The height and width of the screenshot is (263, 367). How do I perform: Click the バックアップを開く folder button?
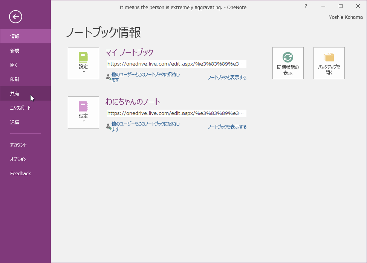(x=329, y=63)
